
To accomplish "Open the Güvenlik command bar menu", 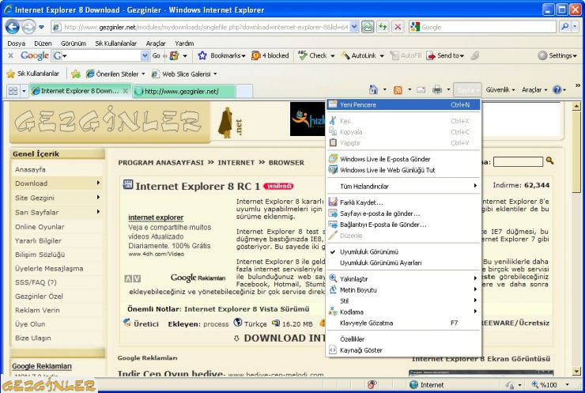I will coord(500,89).
